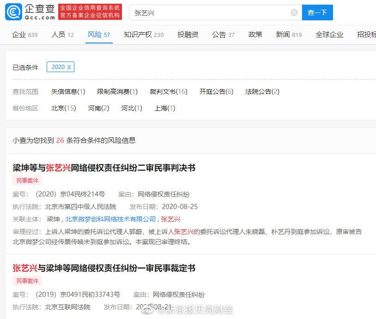Click 北京市第四中级人民法院 court text

[80, 207]
